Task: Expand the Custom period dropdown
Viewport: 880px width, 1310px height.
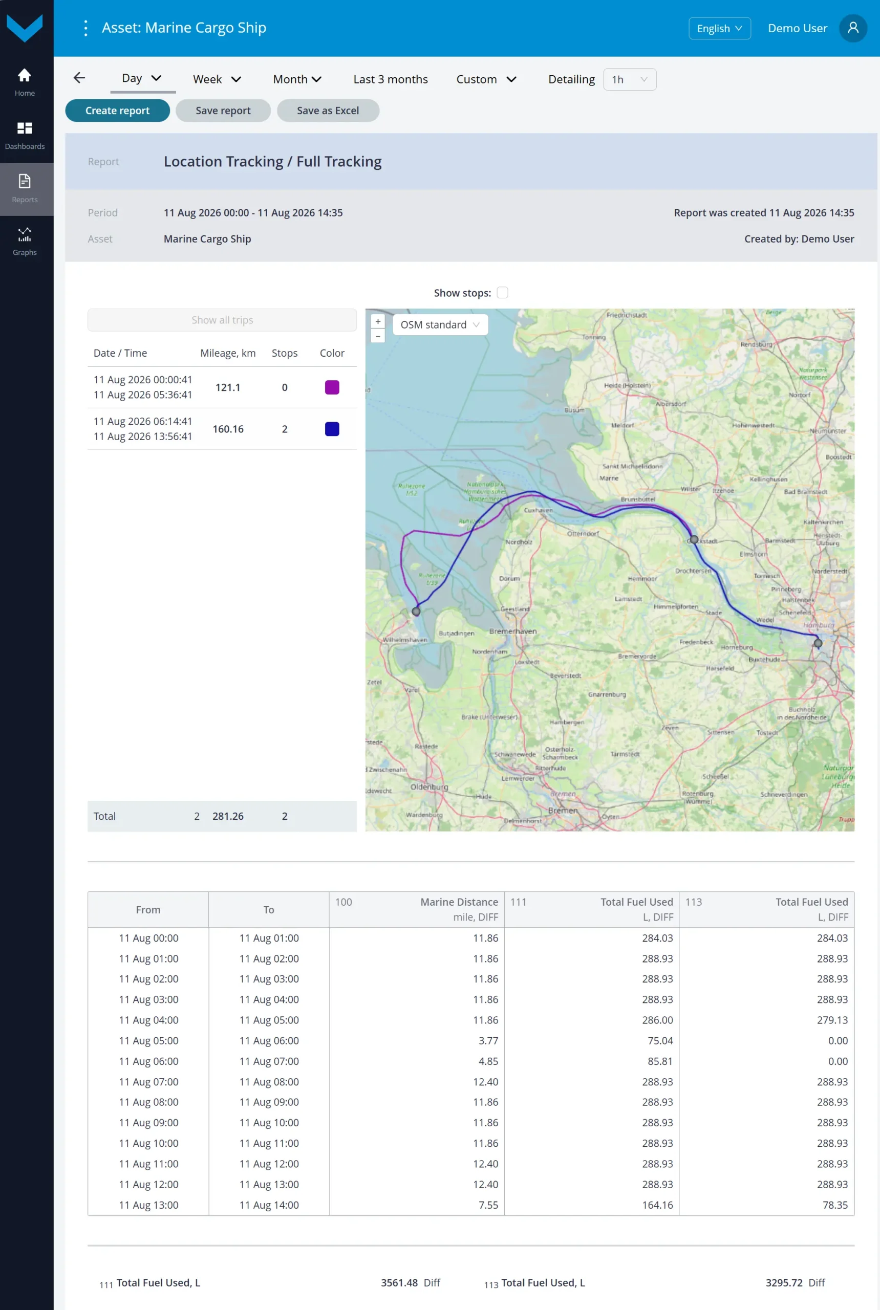Action: 486,79
